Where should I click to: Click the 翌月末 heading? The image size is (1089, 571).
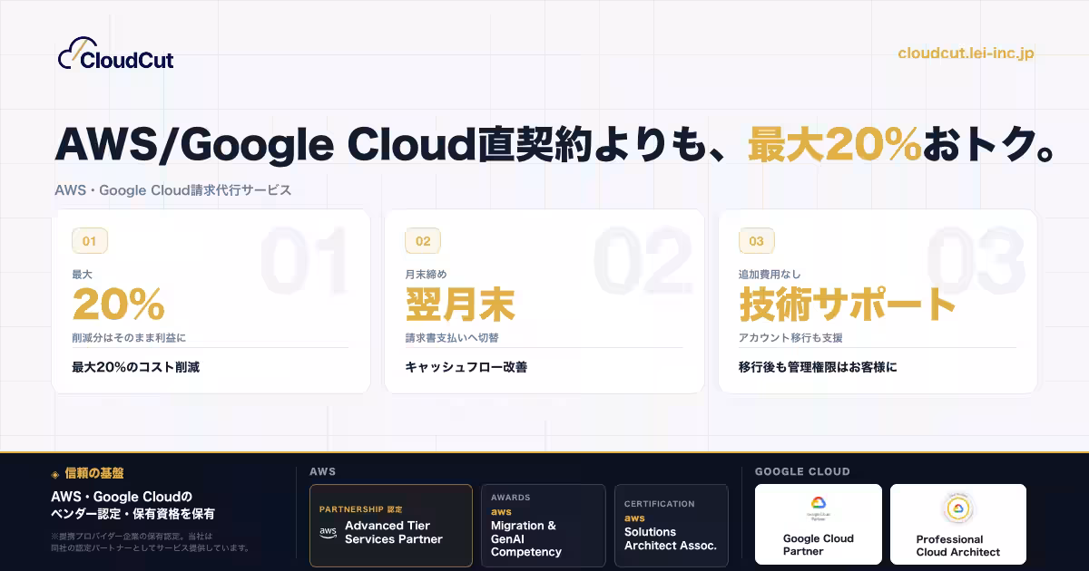[x=460, y=305]
